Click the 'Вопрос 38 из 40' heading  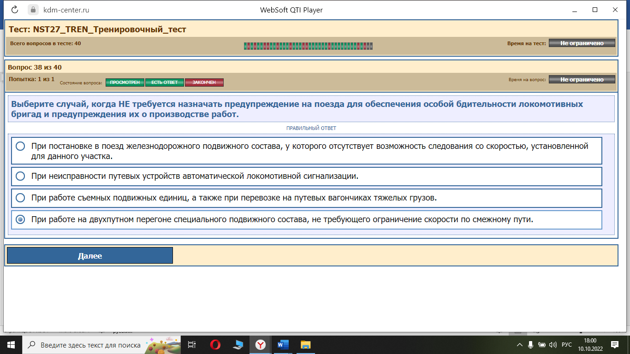(x=35, y=67)
